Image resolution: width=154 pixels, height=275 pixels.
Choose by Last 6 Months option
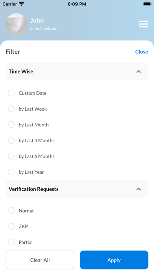pyautogui.click(x=11, y=156)
